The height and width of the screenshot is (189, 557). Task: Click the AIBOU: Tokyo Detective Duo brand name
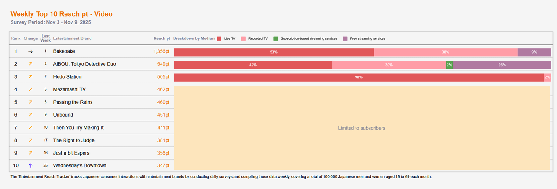click(84, 64)
